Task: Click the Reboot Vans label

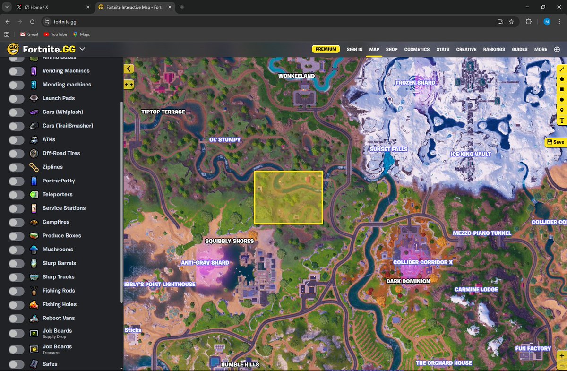Action: click(x=59, y=318)
